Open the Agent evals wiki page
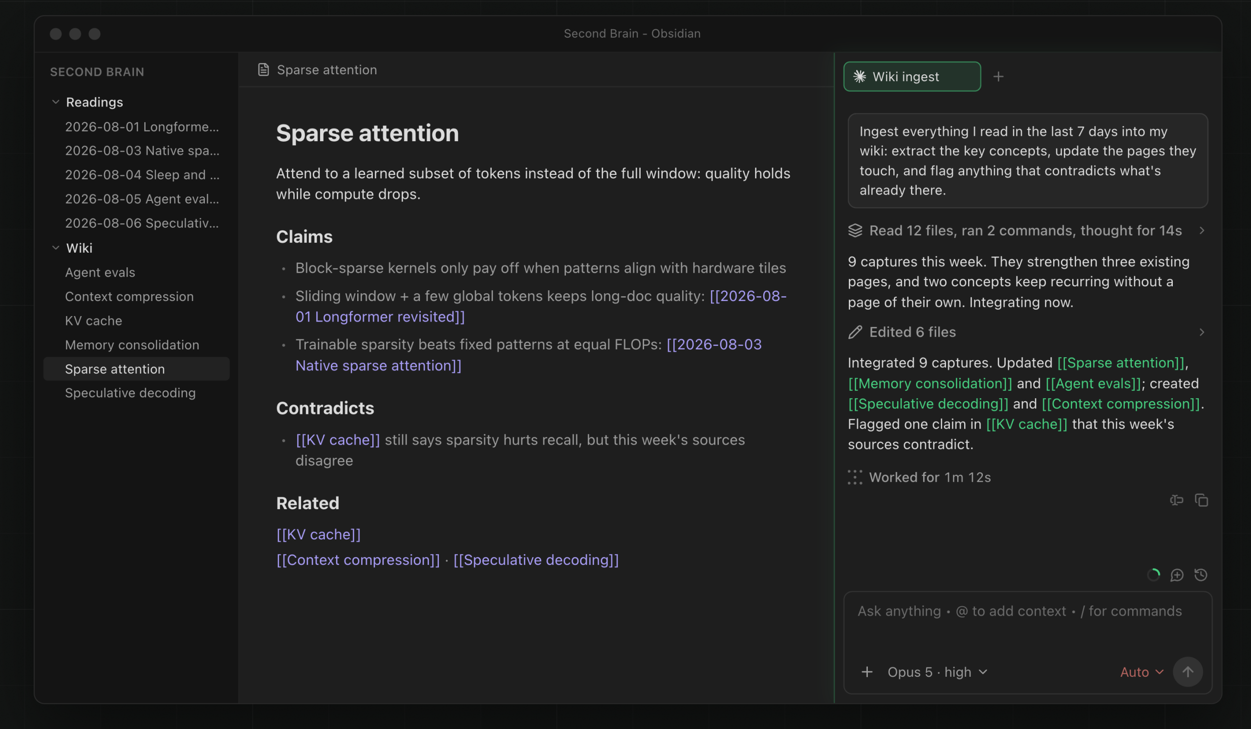The height and width of the screenshot is (729, 1251). coord(100,273)
